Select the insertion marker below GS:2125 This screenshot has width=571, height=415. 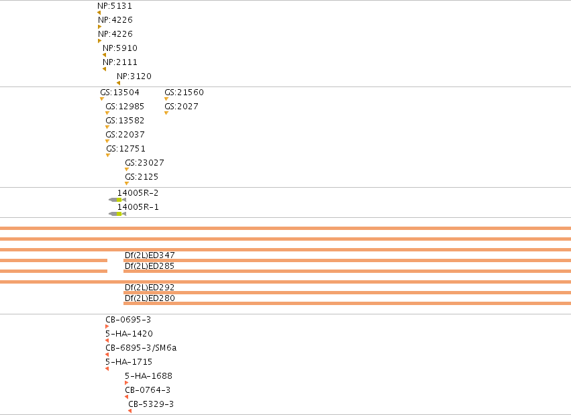[127, 184]
